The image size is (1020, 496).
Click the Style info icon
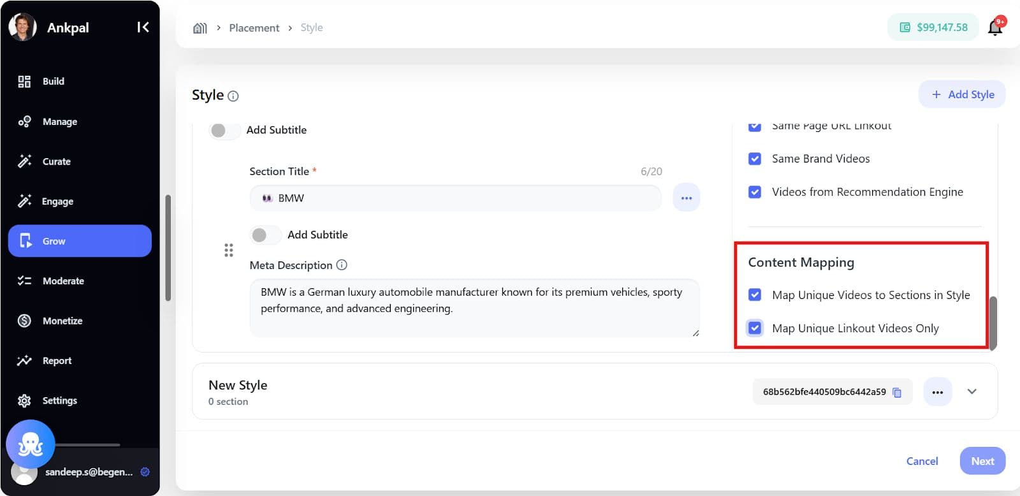(x=233, y=96)
